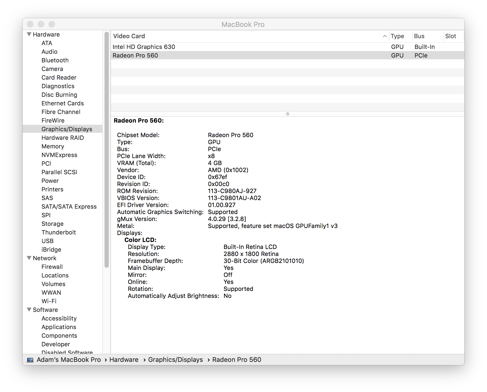Select the Radeon Pro 560 table row

click(288, 55)
